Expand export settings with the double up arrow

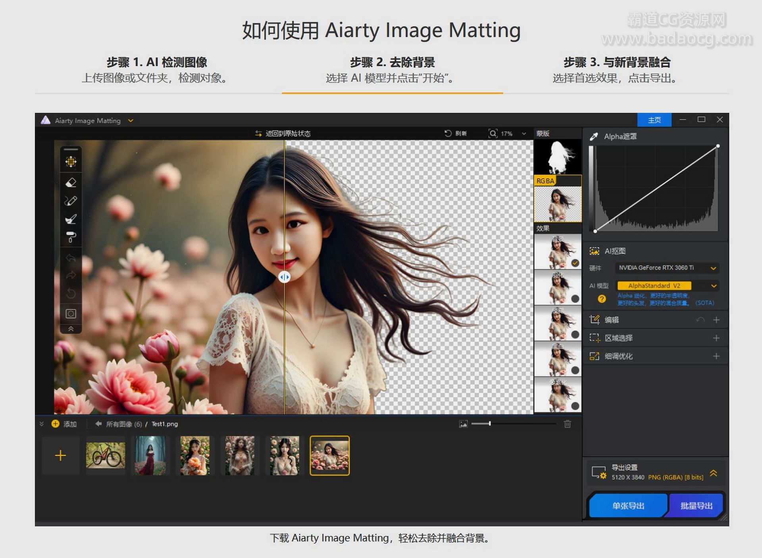[713, 473]
